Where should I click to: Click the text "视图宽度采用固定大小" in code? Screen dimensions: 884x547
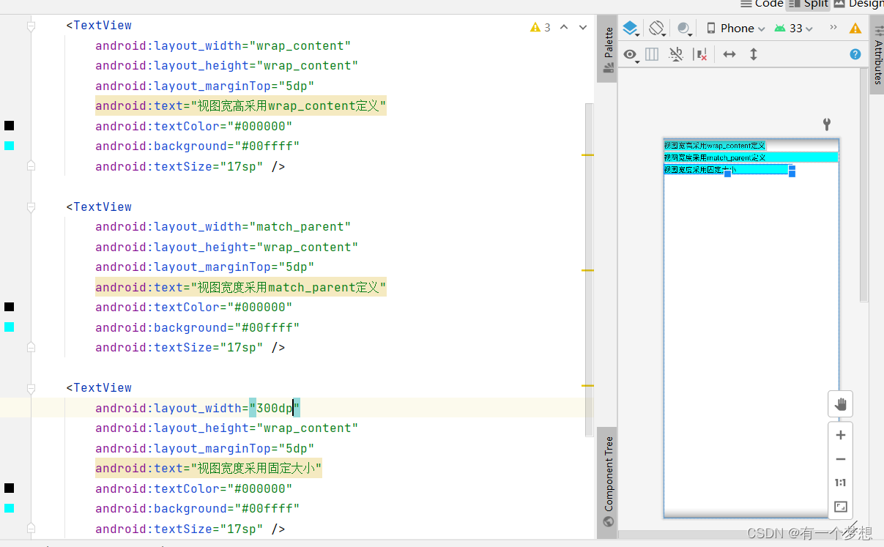click(256, 469)
